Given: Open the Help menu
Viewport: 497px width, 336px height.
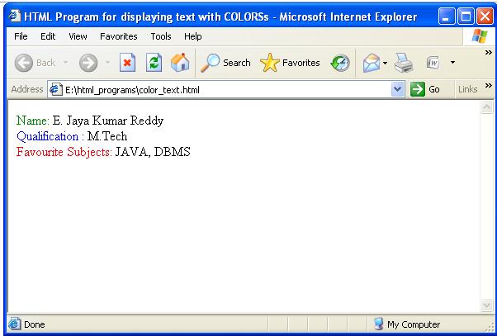Looking at the screenshot, I should 192,36.
